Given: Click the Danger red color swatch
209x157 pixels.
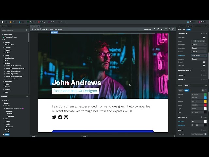Looking at the screenshot, I should point(205,105).
